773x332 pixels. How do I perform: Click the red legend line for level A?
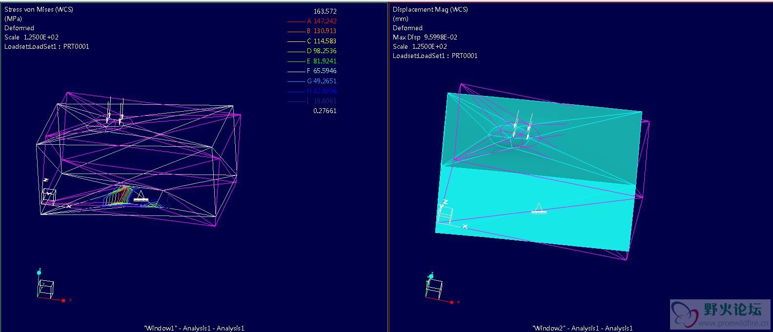click(x=296, y=21)
